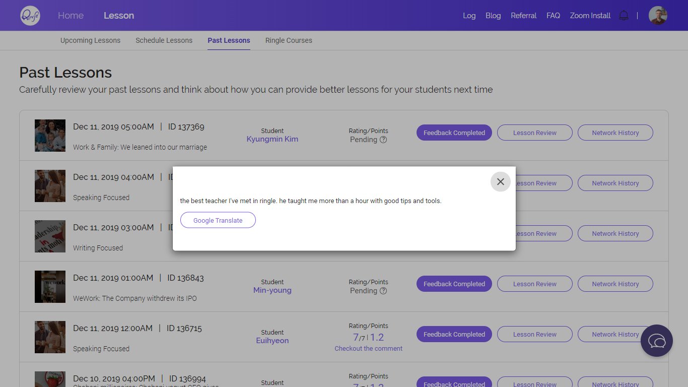Open the Ringle logo home icon
Viewport: 688px width, 387px height.
[x=30, y=16]
